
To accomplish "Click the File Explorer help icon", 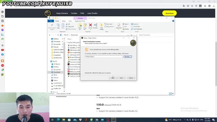I will tap(173, 21).
